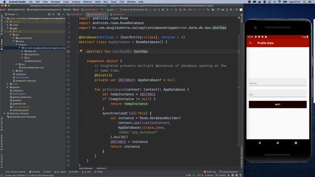
Task: Open the Pixel 2 API device selector
Action: 135,10
